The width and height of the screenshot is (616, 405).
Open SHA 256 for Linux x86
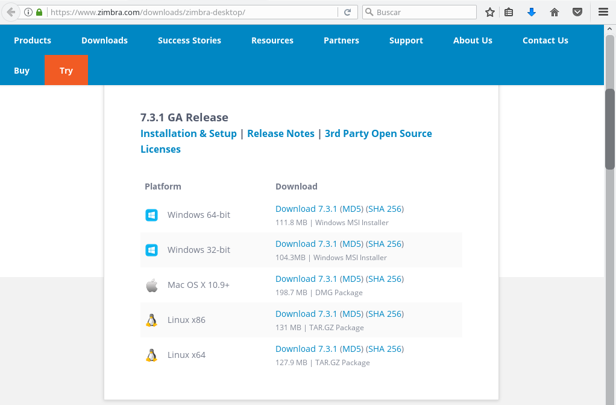(x=385, y=314)
